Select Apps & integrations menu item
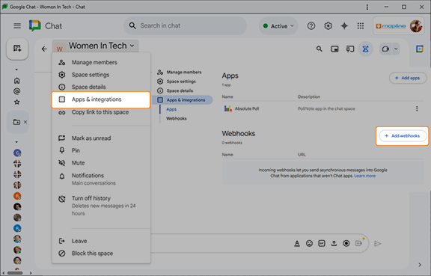This screenshot has height=276, width=431. pos(101,99)
